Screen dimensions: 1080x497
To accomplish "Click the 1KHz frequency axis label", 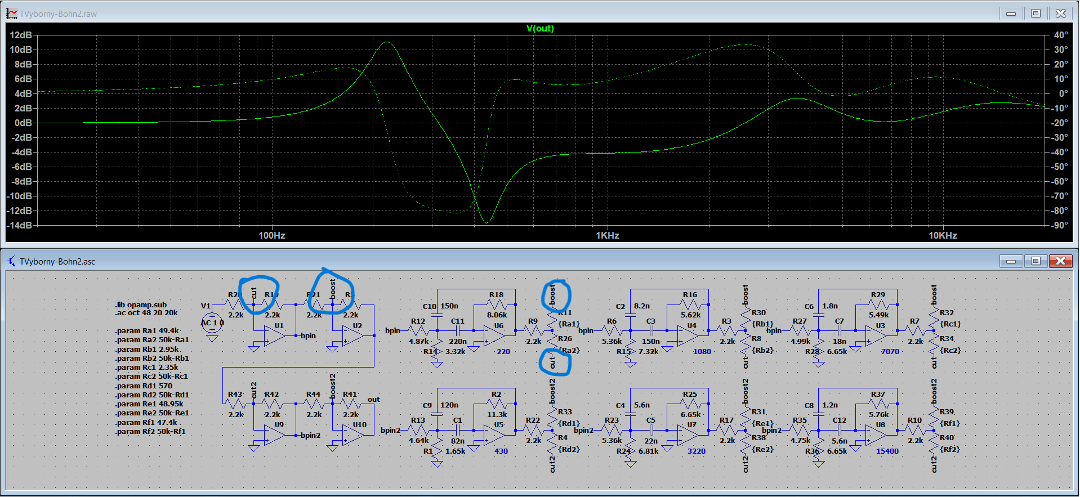I will coord(608,235).
